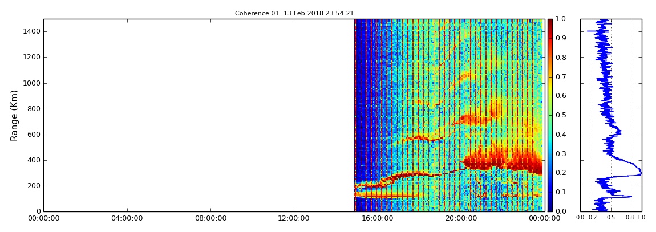Click the empty white area of the coherence plot
The height and width of the screenshot is (232, 656).
point(199,115)
